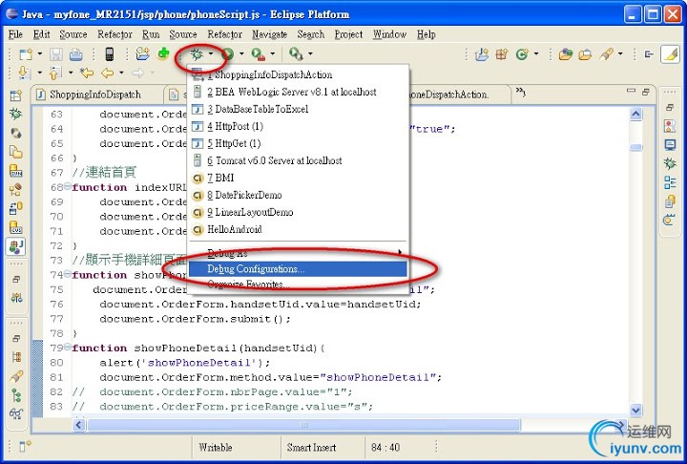Click the 84 : 40 cursor position
The image size is (687, 464).
point(385,448)
